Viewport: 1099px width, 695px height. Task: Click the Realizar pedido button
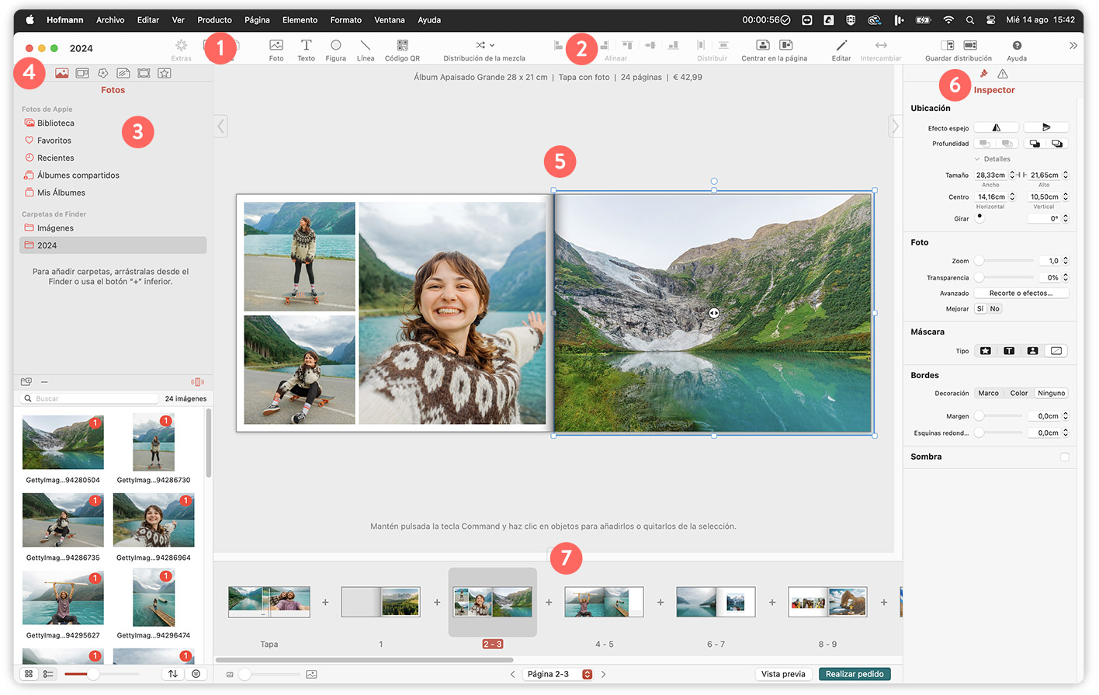854,674
